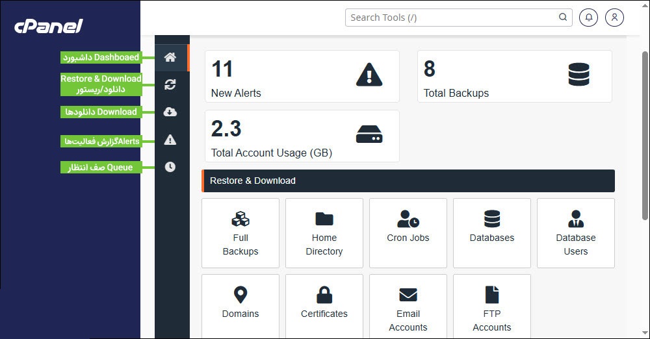Image resolution: width=650 pixels, height=339 pixels.
Task: Open the Downloads cloud icon in sidebar
Action: tap(170, 112)
